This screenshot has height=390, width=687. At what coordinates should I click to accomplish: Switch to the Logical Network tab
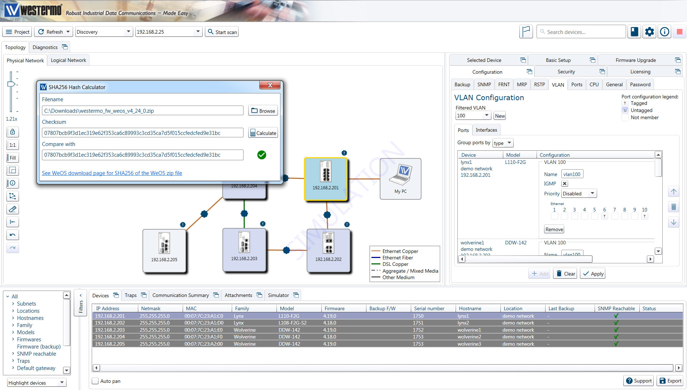(x=68, y=60)
